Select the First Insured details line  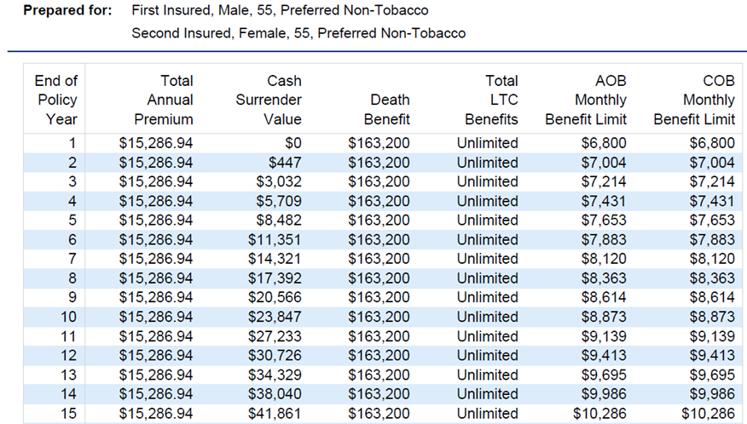(280, 11)
